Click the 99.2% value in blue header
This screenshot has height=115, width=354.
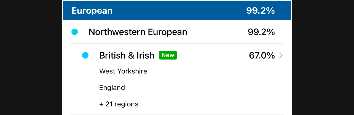point(261,11)
